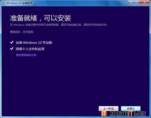Click the disabled maximize button in the title bar
This screenshot has width=151, height=118.
pyautogui.click(x=137, y=2)
